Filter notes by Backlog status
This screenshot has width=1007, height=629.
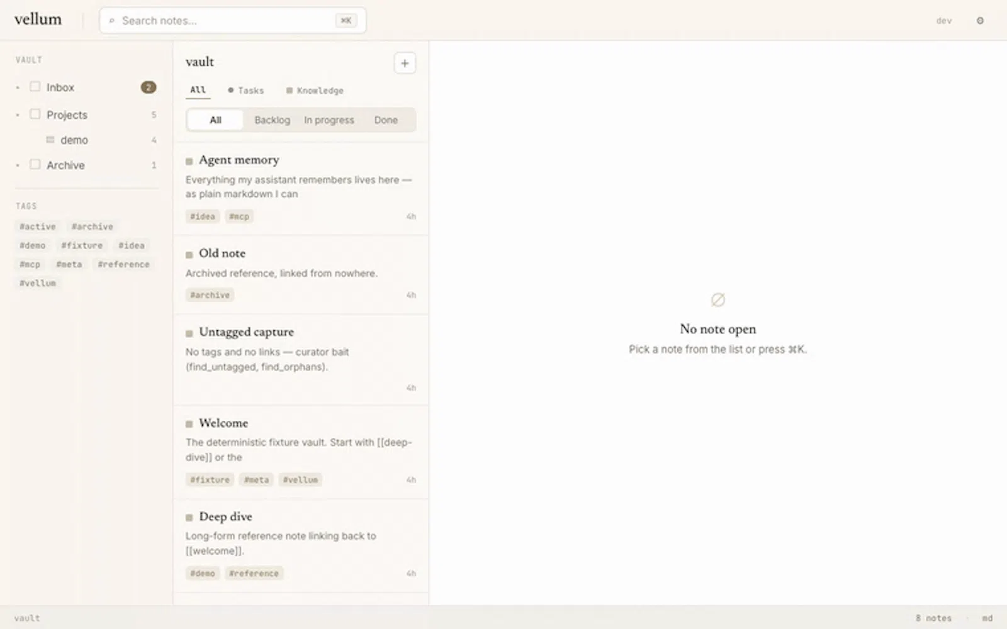coord(272,120)
